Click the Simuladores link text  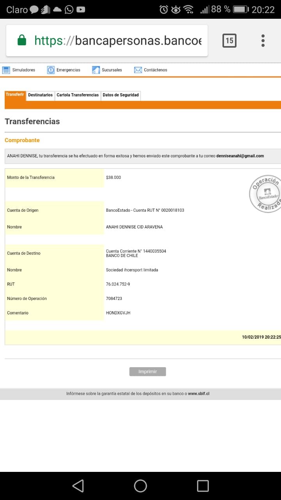24,70
